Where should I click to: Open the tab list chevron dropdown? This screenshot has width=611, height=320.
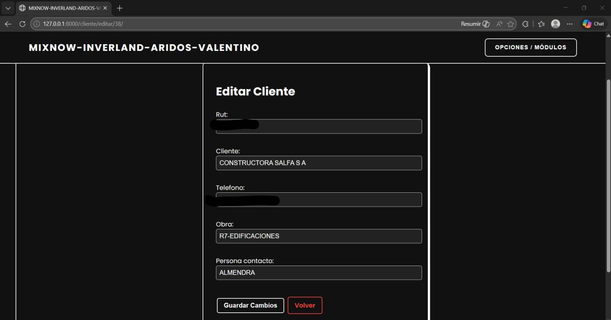coord(8,8)
